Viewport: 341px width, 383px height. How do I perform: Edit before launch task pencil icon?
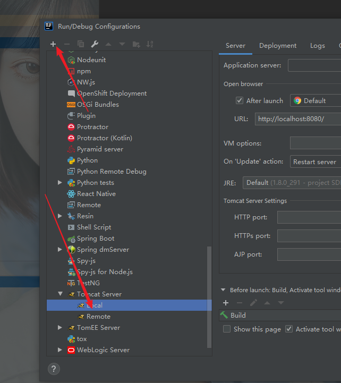tap(253, 303)
